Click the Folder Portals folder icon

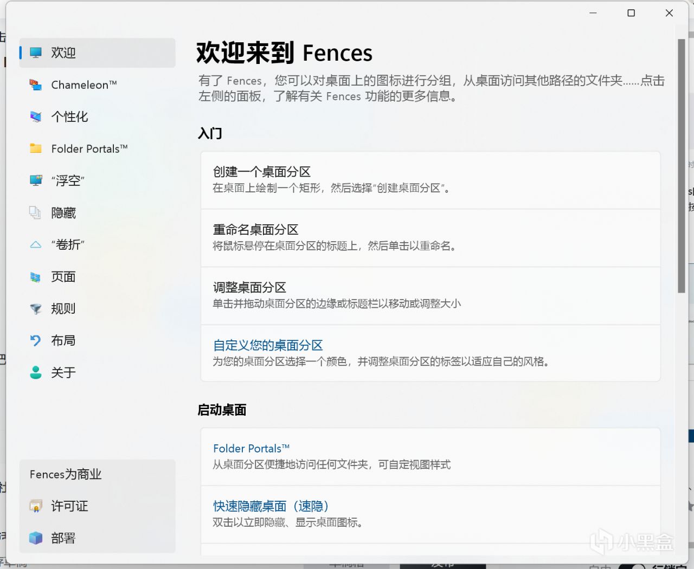[36, 148]
